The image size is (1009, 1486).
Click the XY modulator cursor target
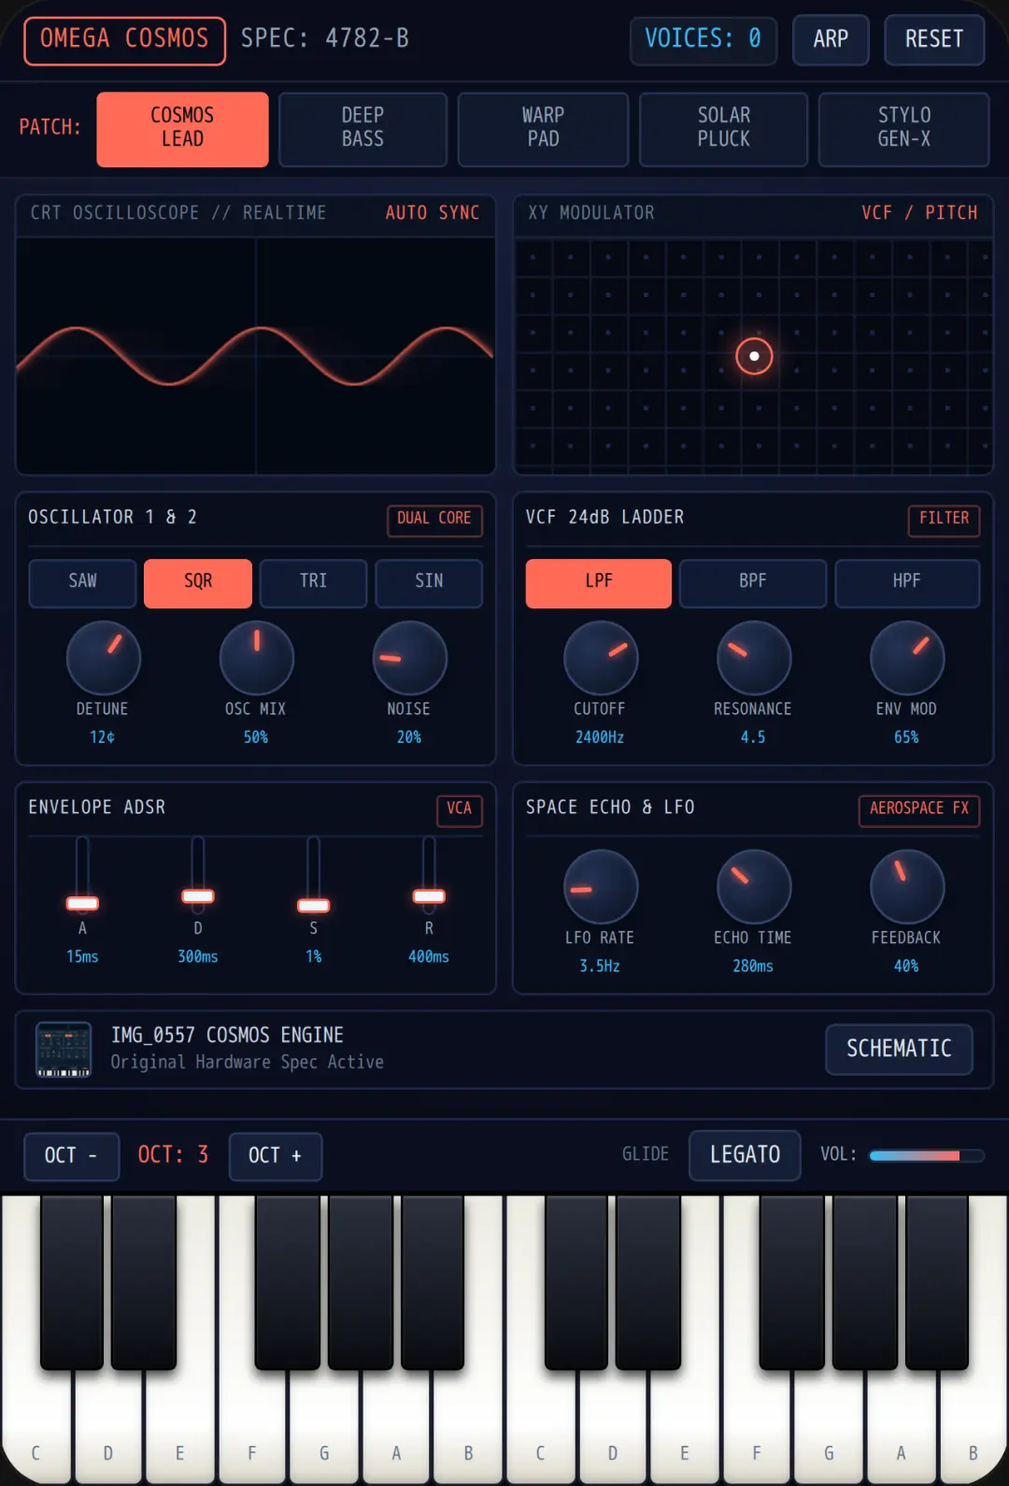coord(754,356)
